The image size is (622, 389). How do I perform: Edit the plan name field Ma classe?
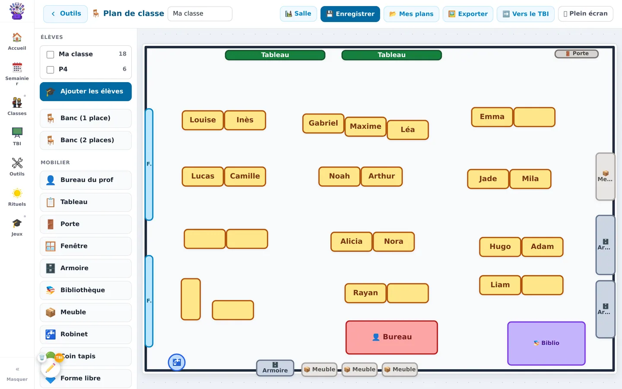(200, 14)
